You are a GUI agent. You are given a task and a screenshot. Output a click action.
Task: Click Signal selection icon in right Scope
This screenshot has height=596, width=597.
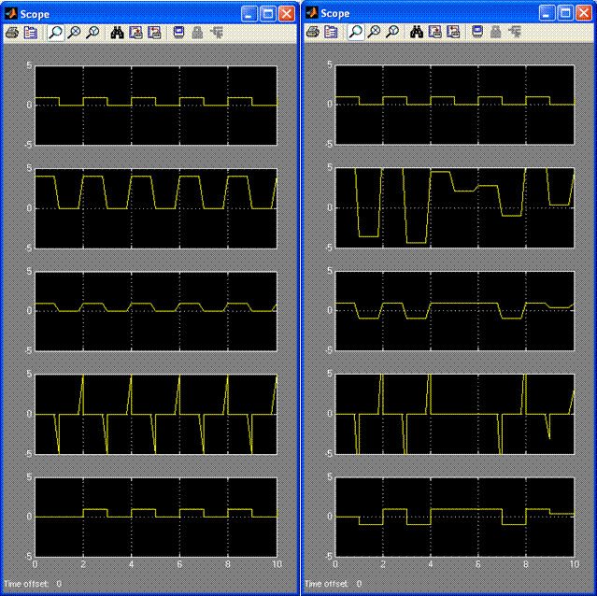coord(515,32)
